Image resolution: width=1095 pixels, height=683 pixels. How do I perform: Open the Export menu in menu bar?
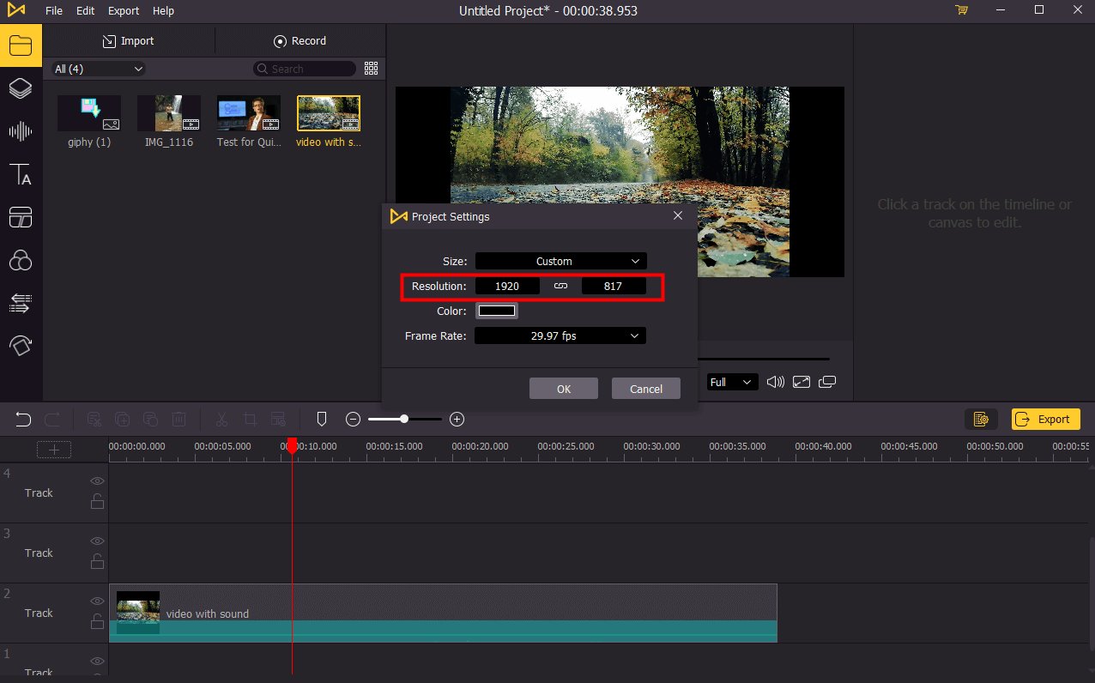(x=124, y=11)
